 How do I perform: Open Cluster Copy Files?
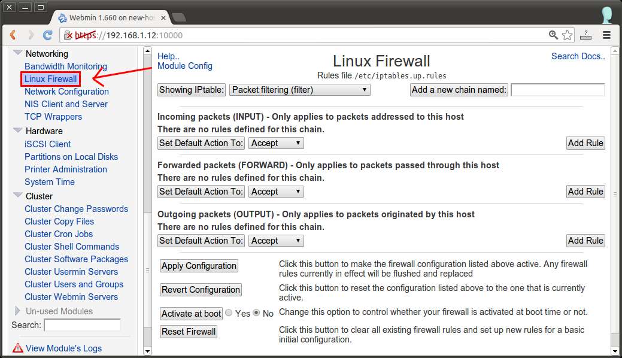pos(59,222)
